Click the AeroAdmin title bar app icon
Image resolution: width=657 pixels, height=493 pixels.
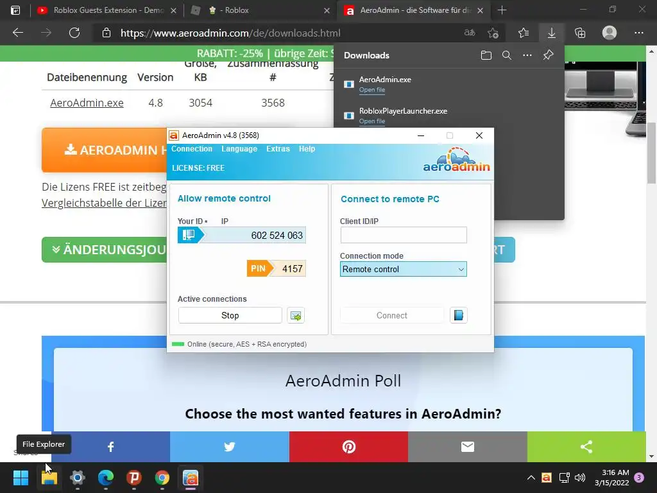click(173, 135)
